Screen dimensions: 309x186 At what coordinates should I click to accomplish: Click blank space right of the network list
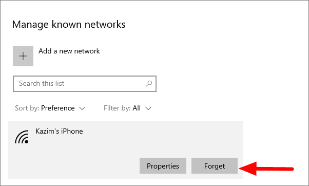coord(275,138)
